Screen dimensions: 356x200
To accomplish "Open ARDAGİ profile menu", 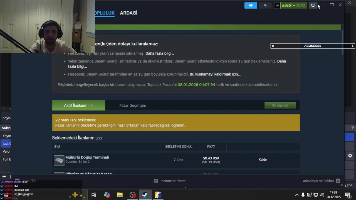I will (x=128, y=13).
